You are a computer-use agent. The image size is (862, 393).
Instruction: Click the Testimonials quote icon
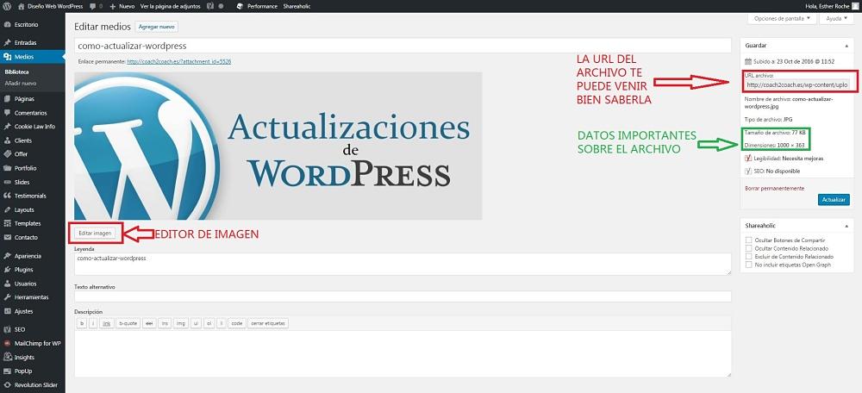point(7,196)
